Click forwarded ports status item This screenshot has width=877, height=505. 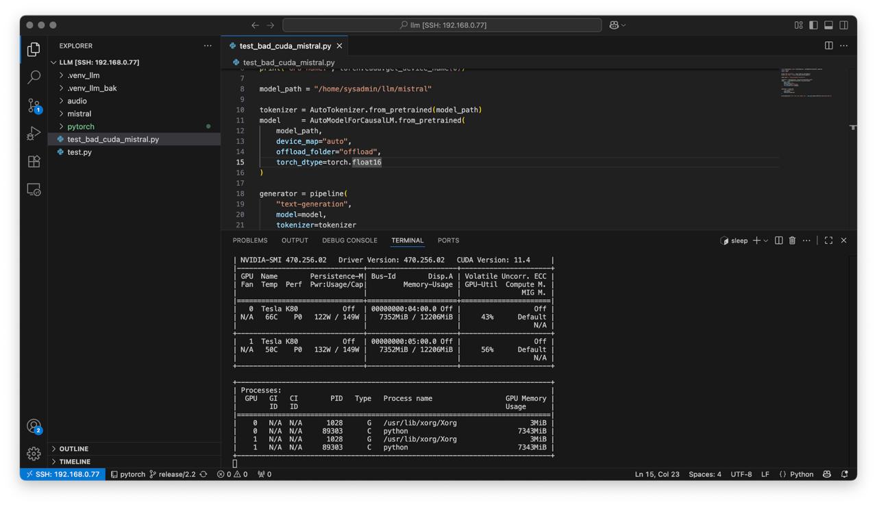click(x=264, y=474)
